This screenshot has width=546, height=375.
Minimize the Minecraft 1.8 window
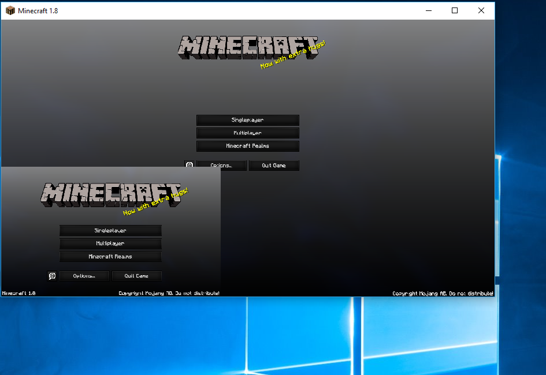pyautogui.click(x=428, y=10)
